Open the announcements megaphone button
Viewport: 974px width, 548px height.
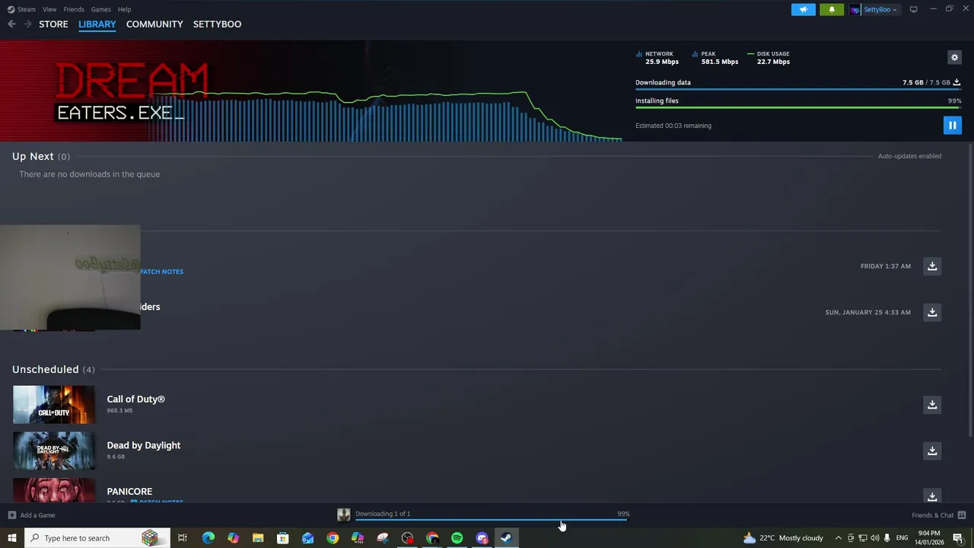tap(804, 9)
